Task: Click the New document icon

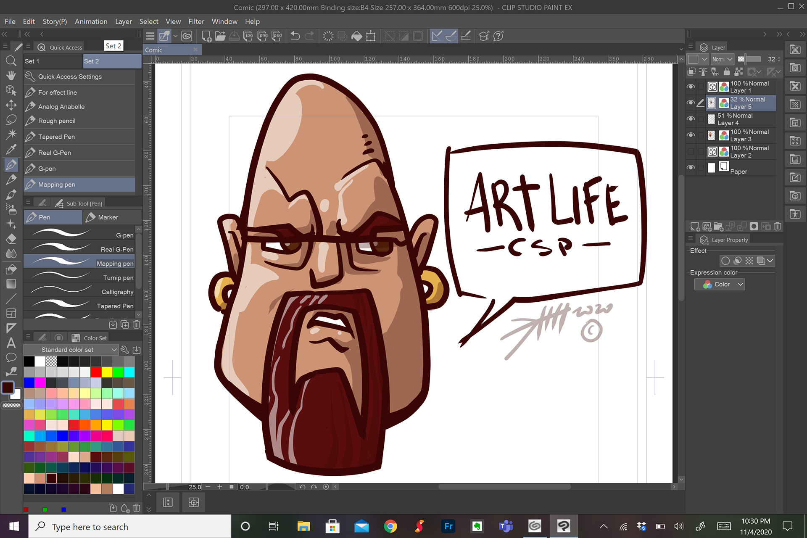Action: (206, 36)
